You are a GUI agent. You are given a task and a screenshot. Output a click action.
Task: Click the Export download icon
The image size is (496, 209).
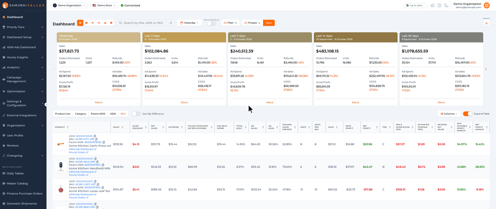486,23
